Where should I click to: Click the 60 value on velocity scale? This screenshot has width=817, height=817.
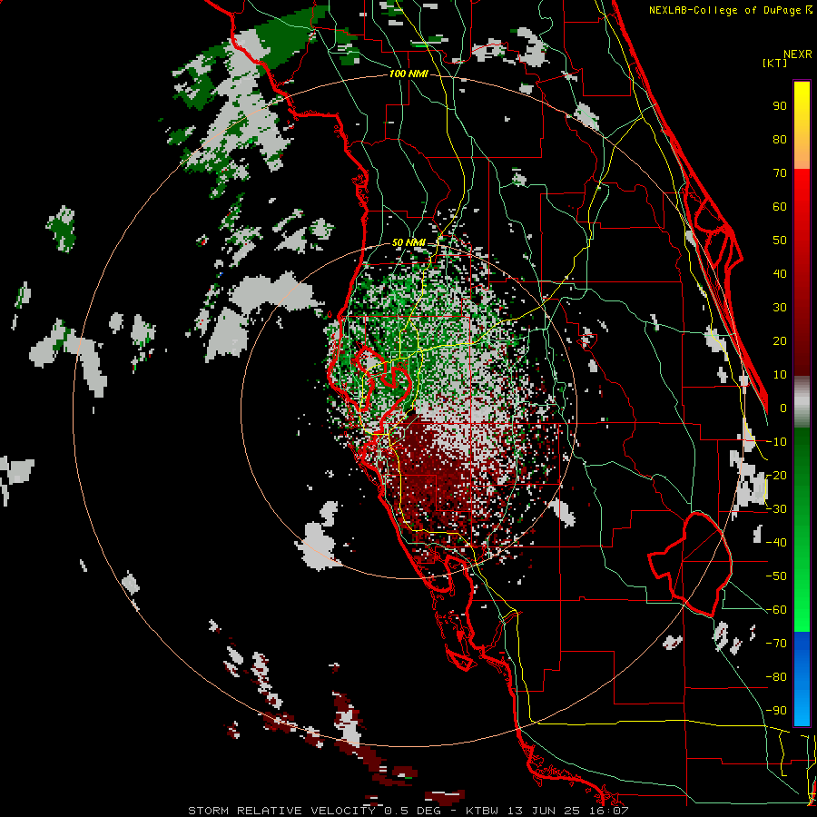pos(780,207)
